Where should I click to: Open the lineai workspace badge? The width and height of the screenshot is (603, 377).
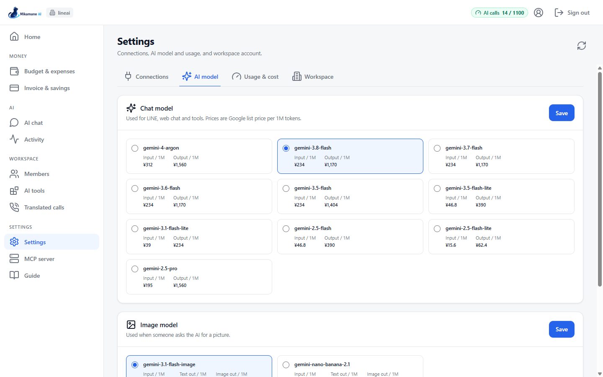(x=60, y=13)
